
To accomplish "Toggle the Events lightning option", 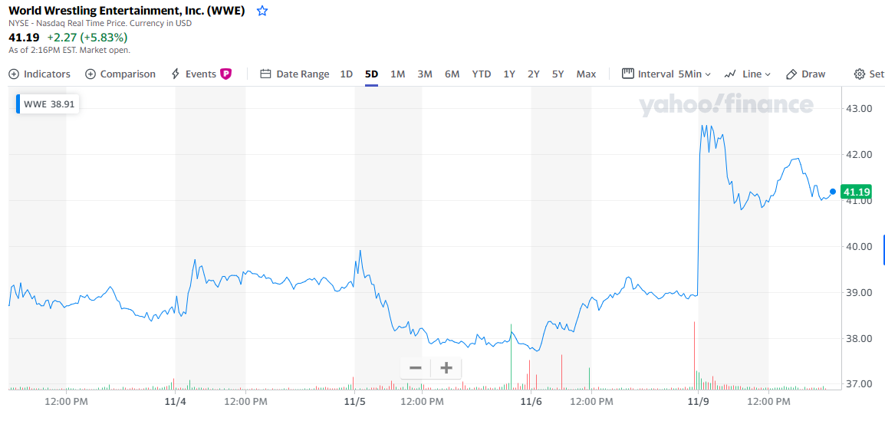I will [194, 74].
